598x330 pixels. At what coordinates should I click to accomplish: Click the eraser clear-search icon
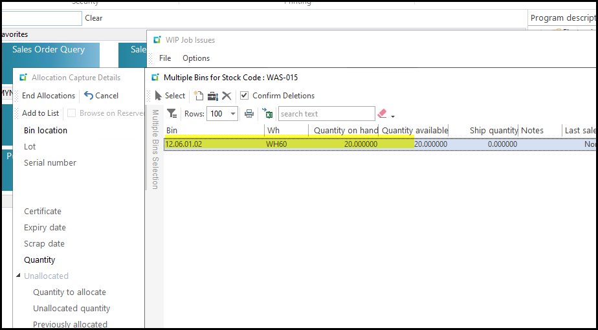click(382, 114)
